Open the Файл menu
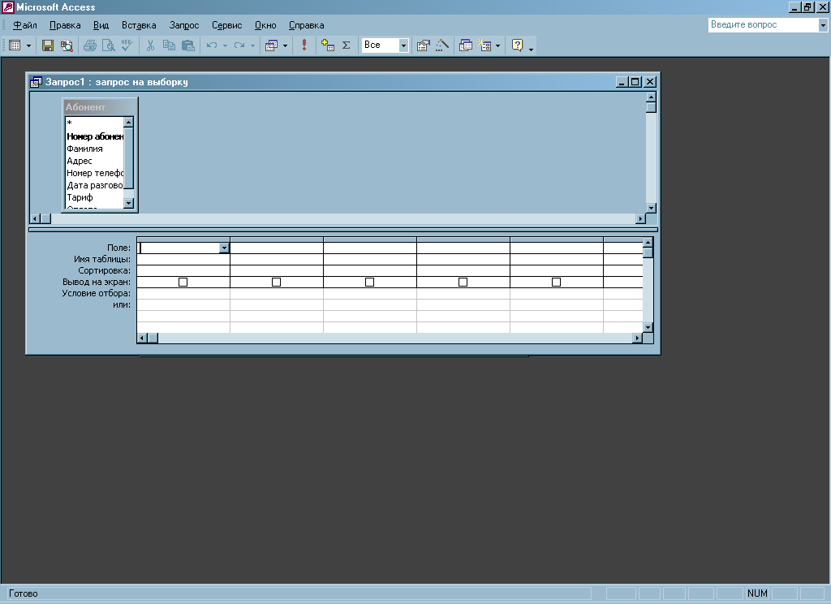This screenshot has height=604, width=831. pos(25,25)
